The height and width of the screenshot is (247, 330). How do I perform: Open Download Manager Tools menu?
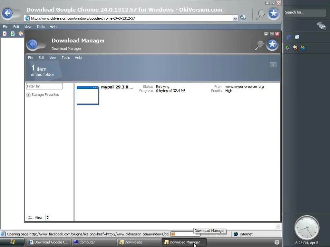coord(66,58)
